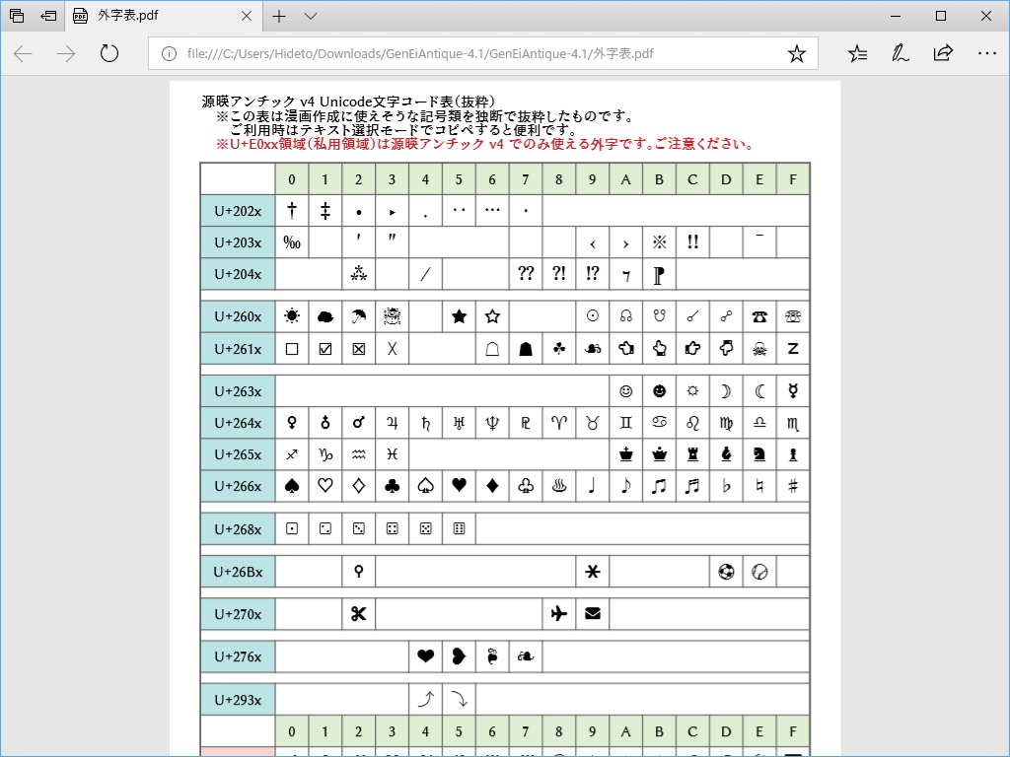Image resolution: width=1010 pixels, height=757 pixels.
Task: Click the heart symbol in row U+266x
Action: click(459, 486)
